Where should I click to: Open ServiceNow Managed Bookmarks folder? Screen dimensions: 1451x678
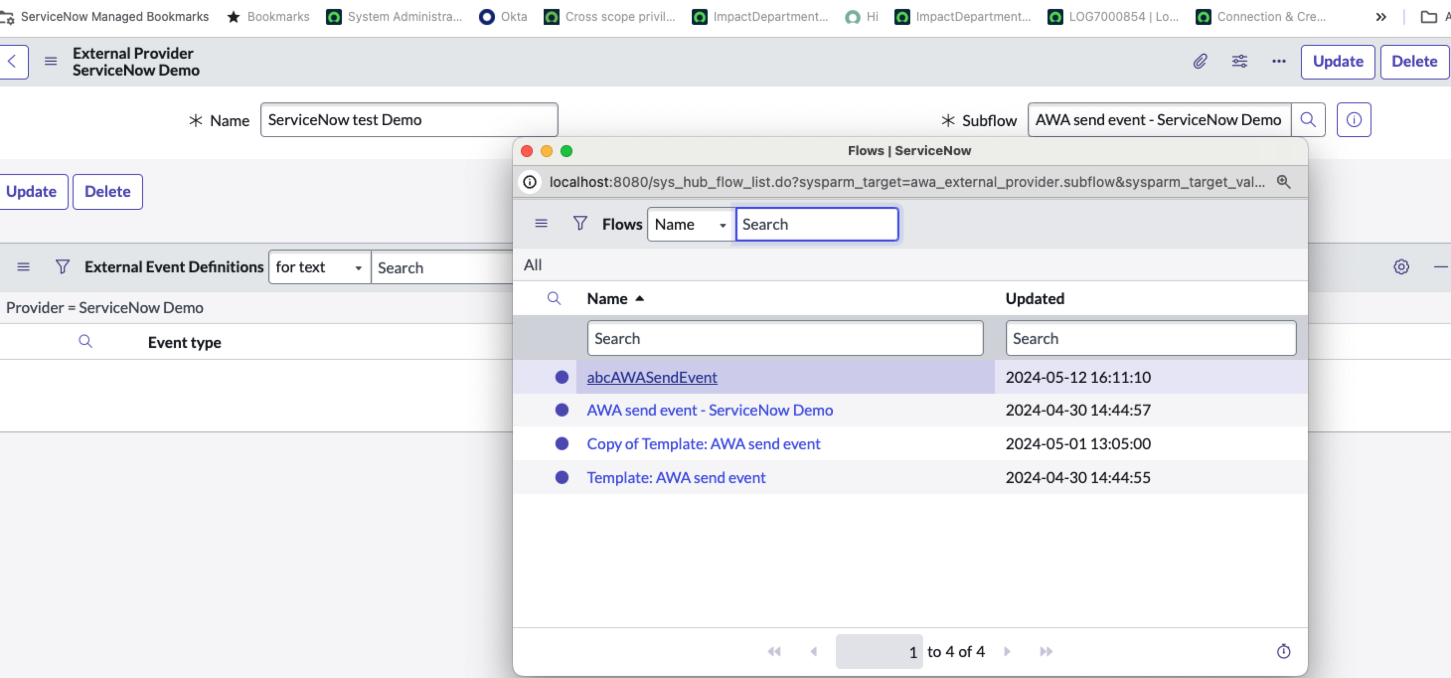[x=105, y=17]
